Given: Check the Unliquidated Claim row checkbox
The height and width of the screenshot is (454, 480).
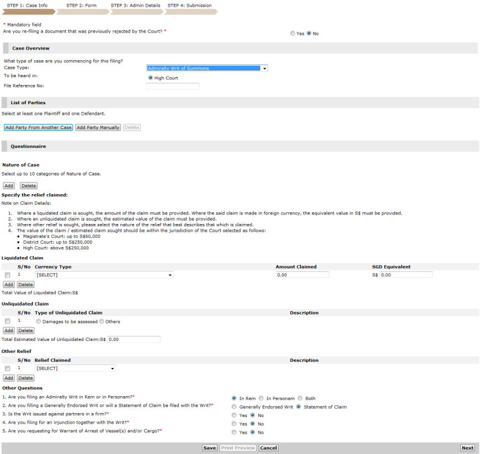Looking at the screenshot, I should pos(8,321).
